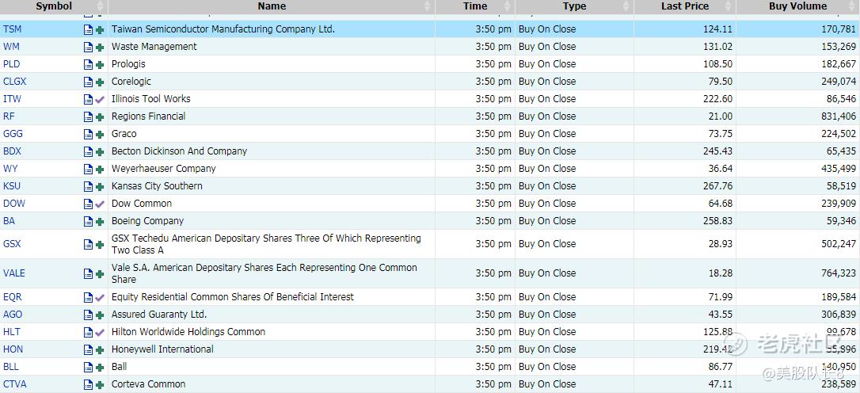Image resolution: width=860 pixels, height=393 pixels.
Task: Open the document icon for Weyerhaeuser Company
Action: pos(89,170)
